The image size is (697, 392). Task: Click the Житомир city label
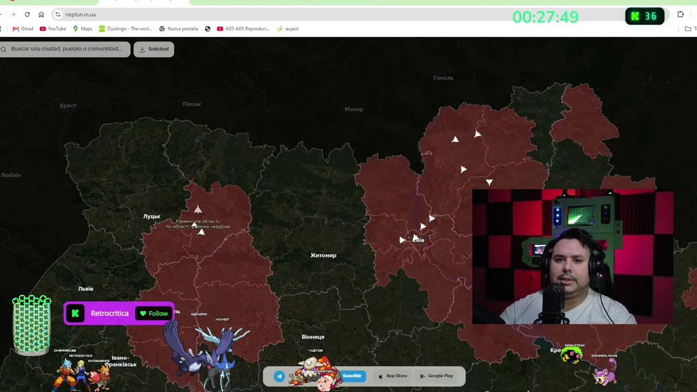pos(323,255)
